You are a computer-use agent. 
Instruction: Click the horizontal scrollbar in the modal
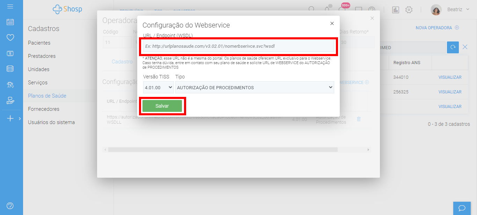223,149
